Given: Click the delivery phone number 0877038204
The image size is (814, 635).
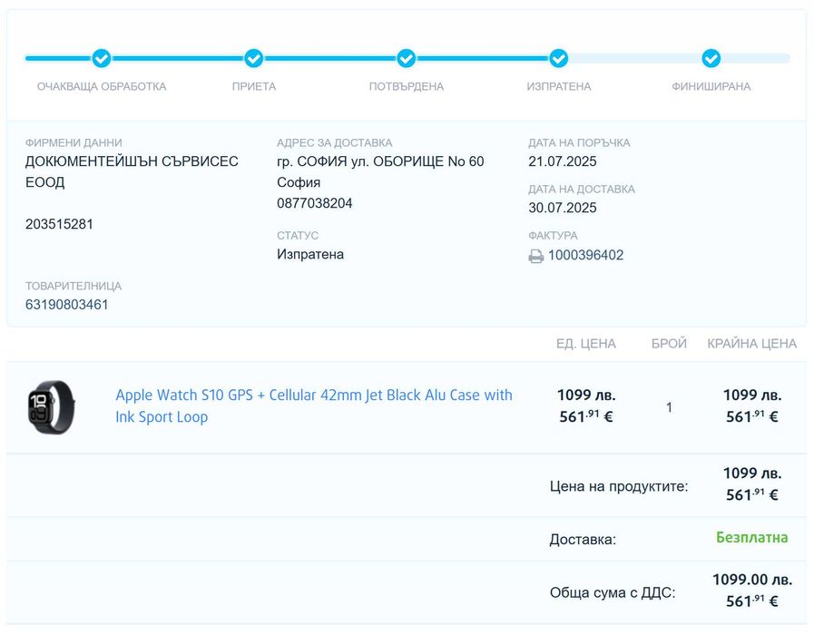Looking at the screenshot, I should (x=315, y=203).
